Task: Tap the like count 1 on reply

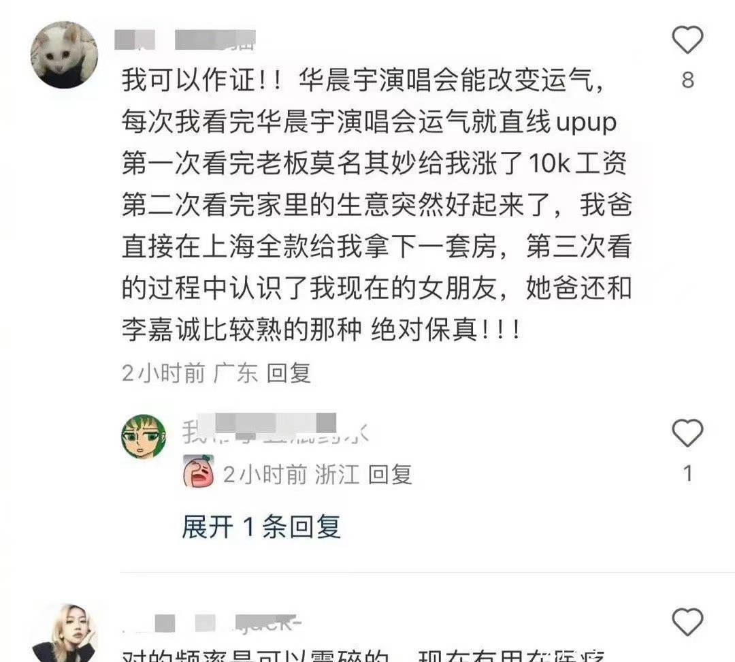Action: tap(687, 473)
